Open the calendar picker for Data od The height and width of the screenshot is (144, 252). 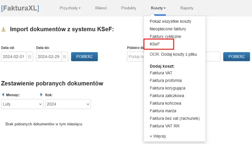30,57
